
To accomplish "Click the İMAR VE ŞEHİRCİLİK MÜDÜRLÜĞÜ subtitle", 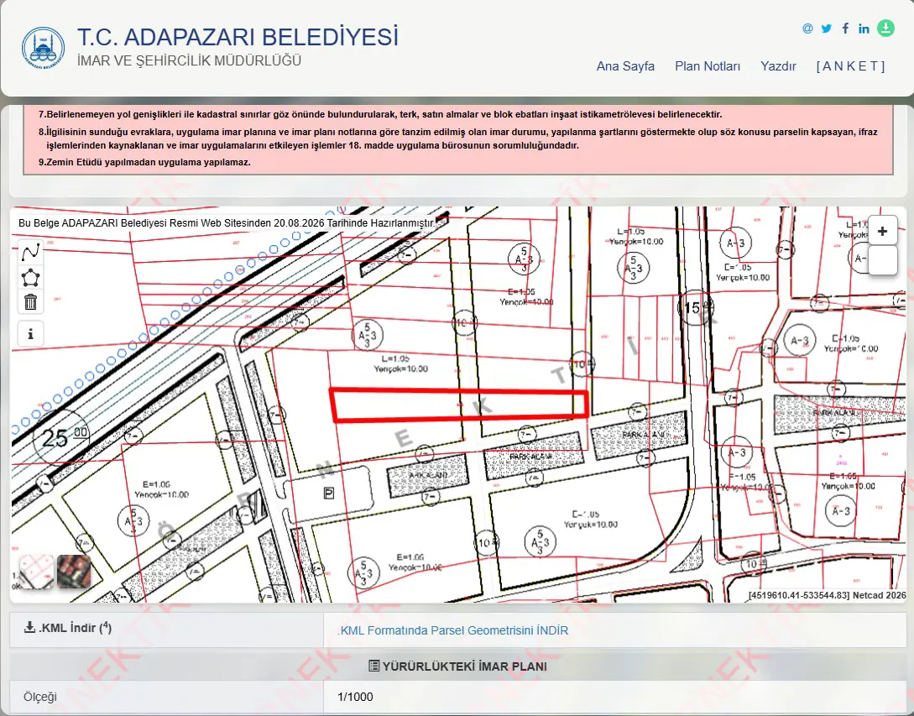I will (x=190, y=60).
